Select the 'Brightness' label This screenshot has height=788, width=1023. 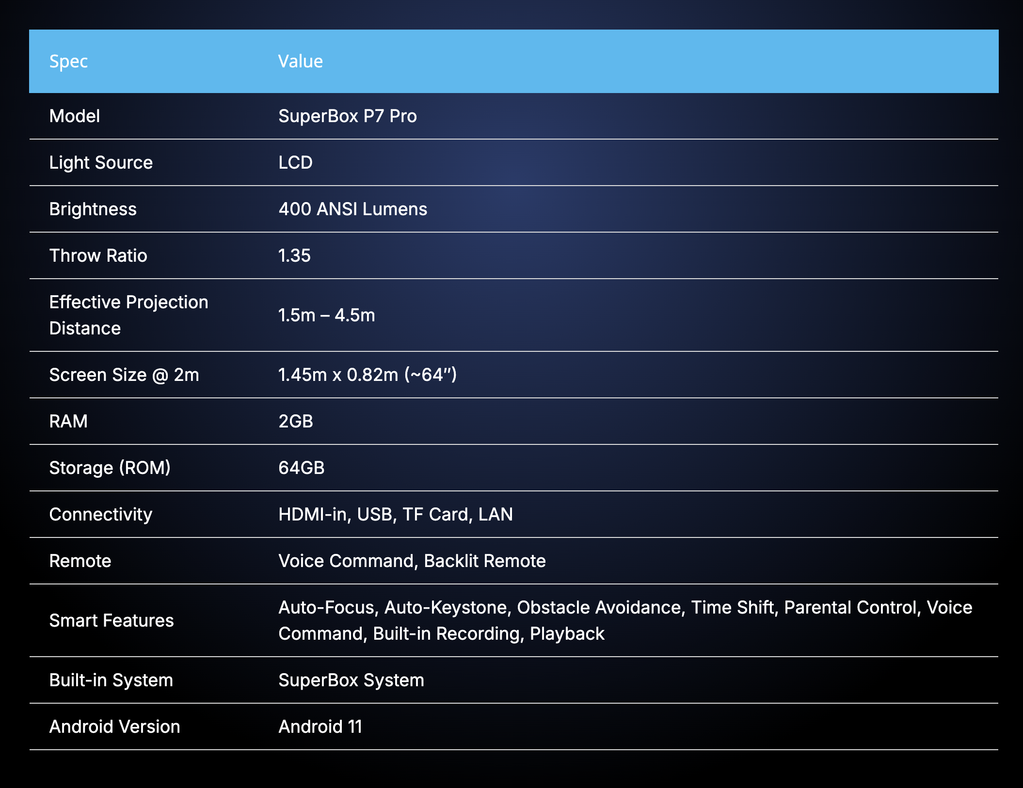pyautogui.click(x=93, y=209)
